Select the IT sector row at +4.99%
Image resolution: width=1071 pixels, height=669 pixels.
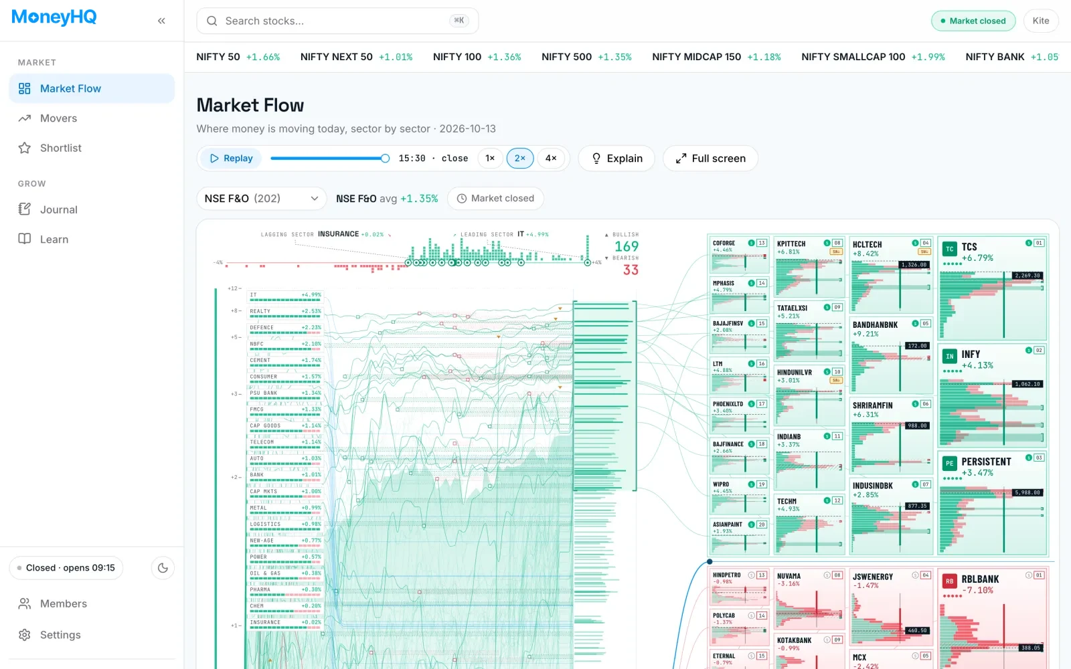click(x=286, y=296)
